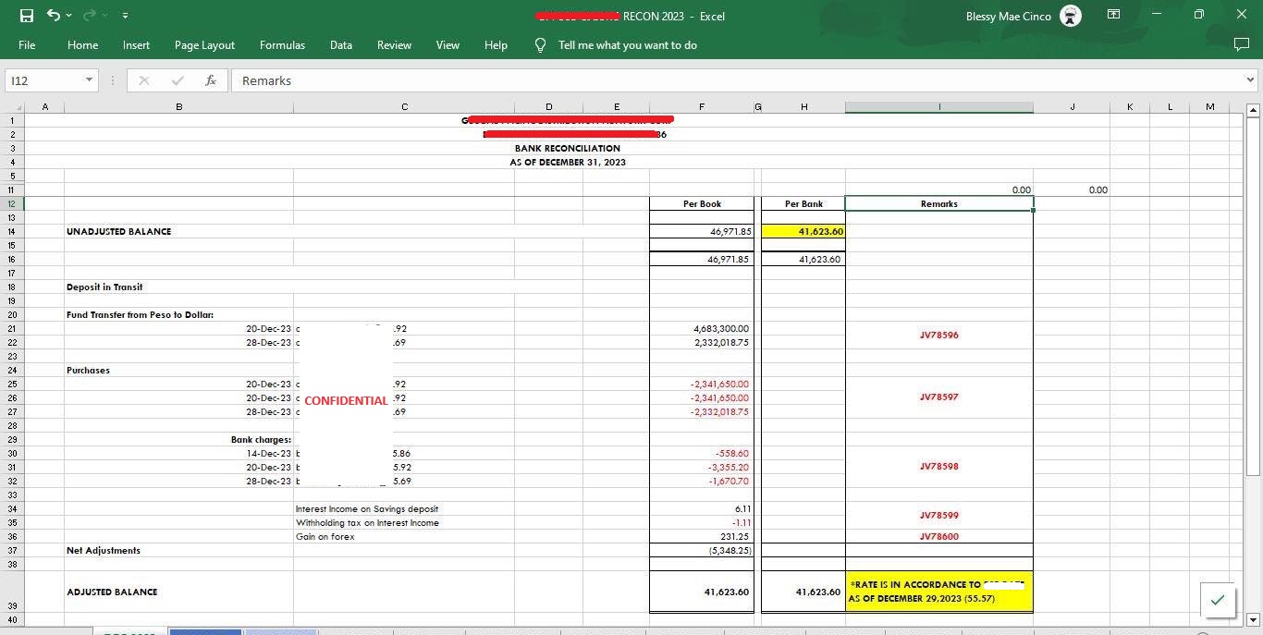
Task: Undo the last action
Action: [54, 16]
